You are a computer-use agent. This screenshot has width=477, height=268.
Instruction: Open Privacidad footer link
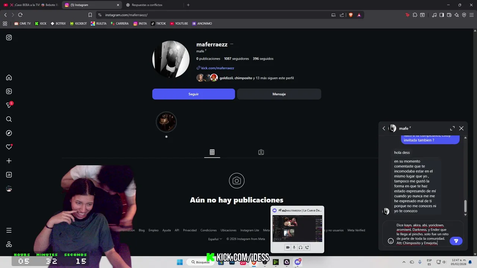click(190, 230)
